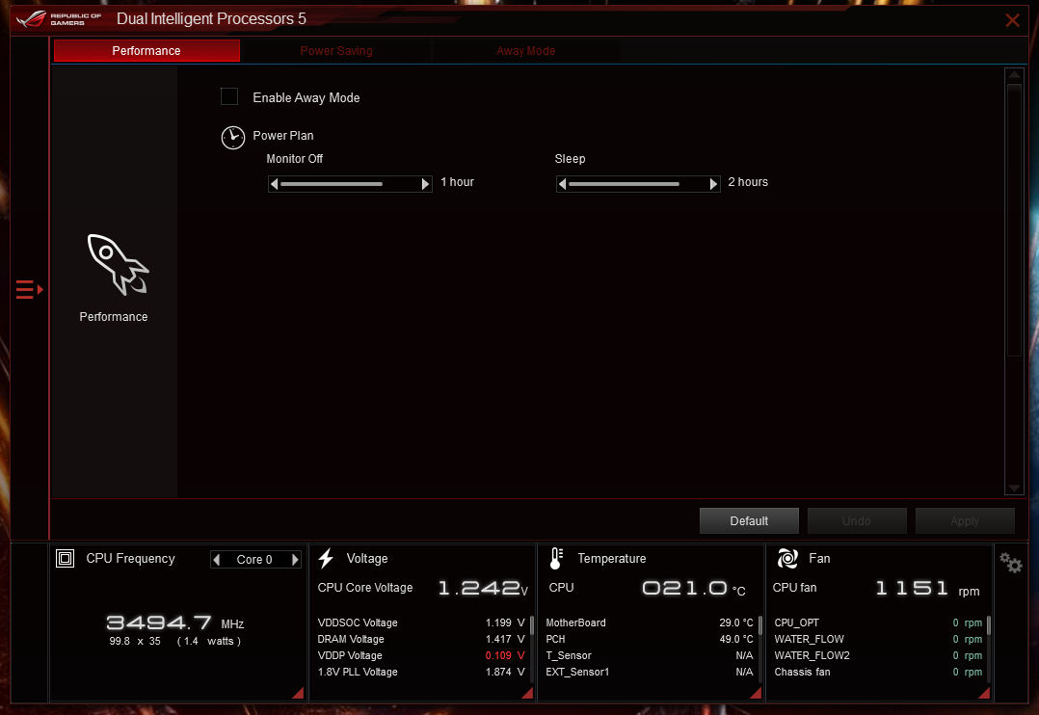Switch to the Power Saving tab
The width and height of the screenshot is (1039, 715).
(336, 51)
